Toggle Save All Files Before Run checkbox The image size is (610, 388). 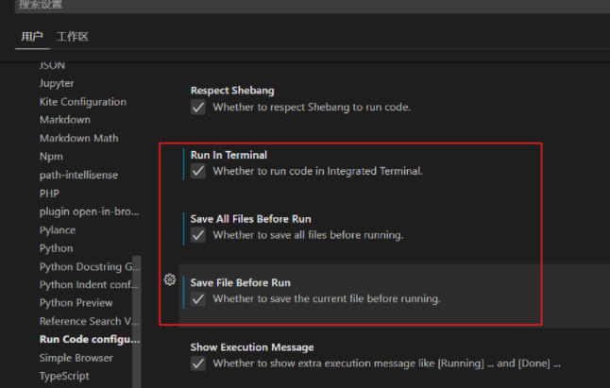tap(198, 235)
